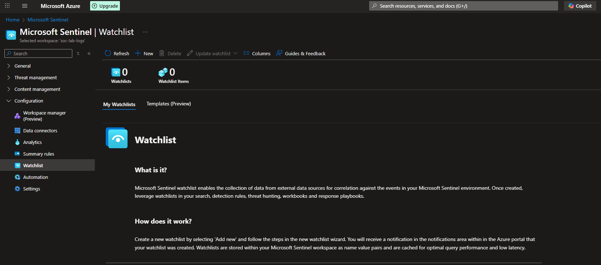Collapse the sidebar with double-chevron

[x=89, y=53]
